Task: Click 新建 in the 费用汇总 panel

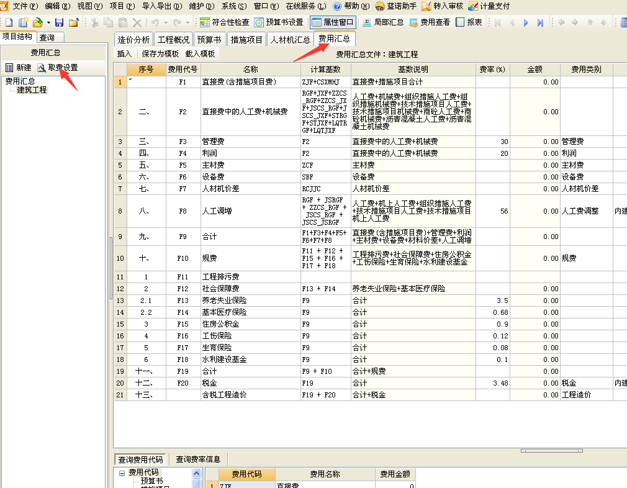Action: click(x=19, y=68)
